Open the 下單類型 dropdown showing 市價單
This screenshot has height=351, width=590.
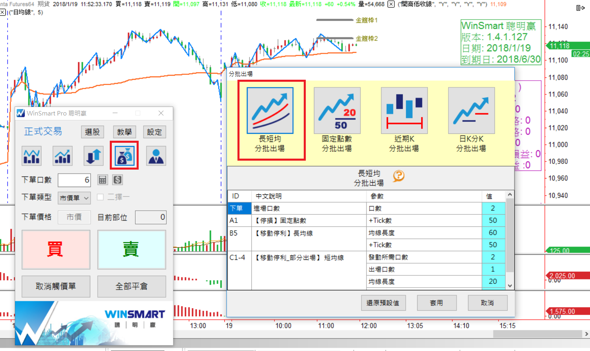tap(74, 198)
